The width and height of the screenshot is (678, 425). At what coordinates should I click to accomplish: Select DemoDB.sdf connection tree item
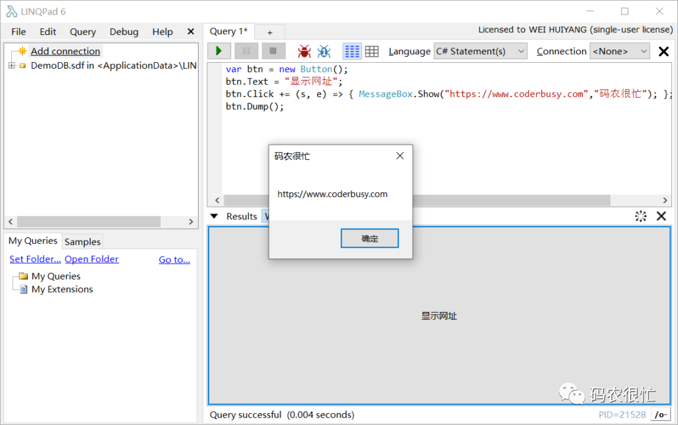click(x=113, y=65)
